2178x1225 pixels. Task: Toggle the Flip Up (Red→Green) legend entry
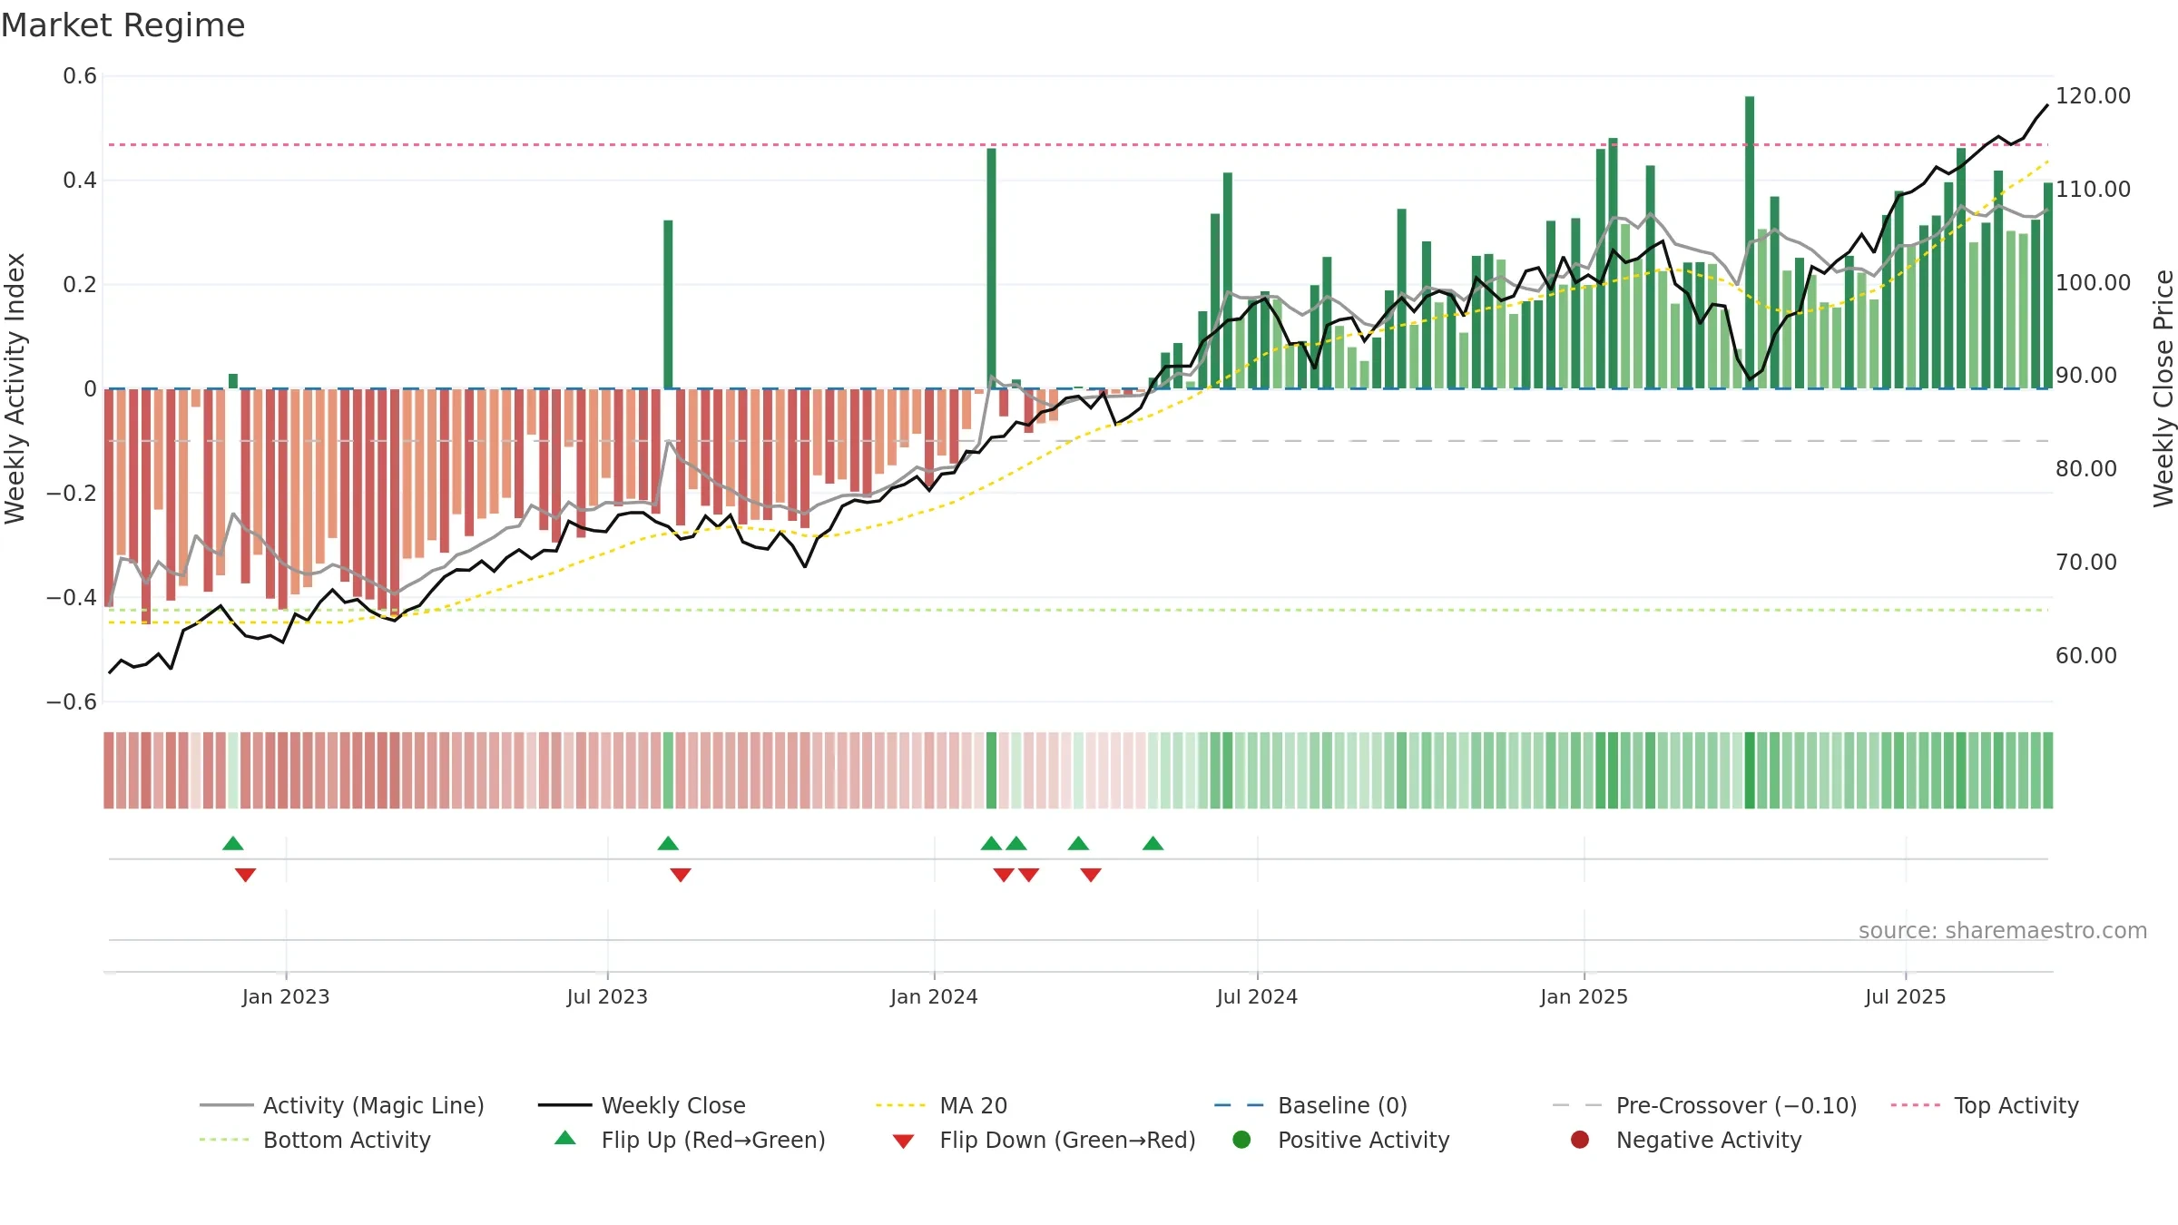click(690, 1140)
